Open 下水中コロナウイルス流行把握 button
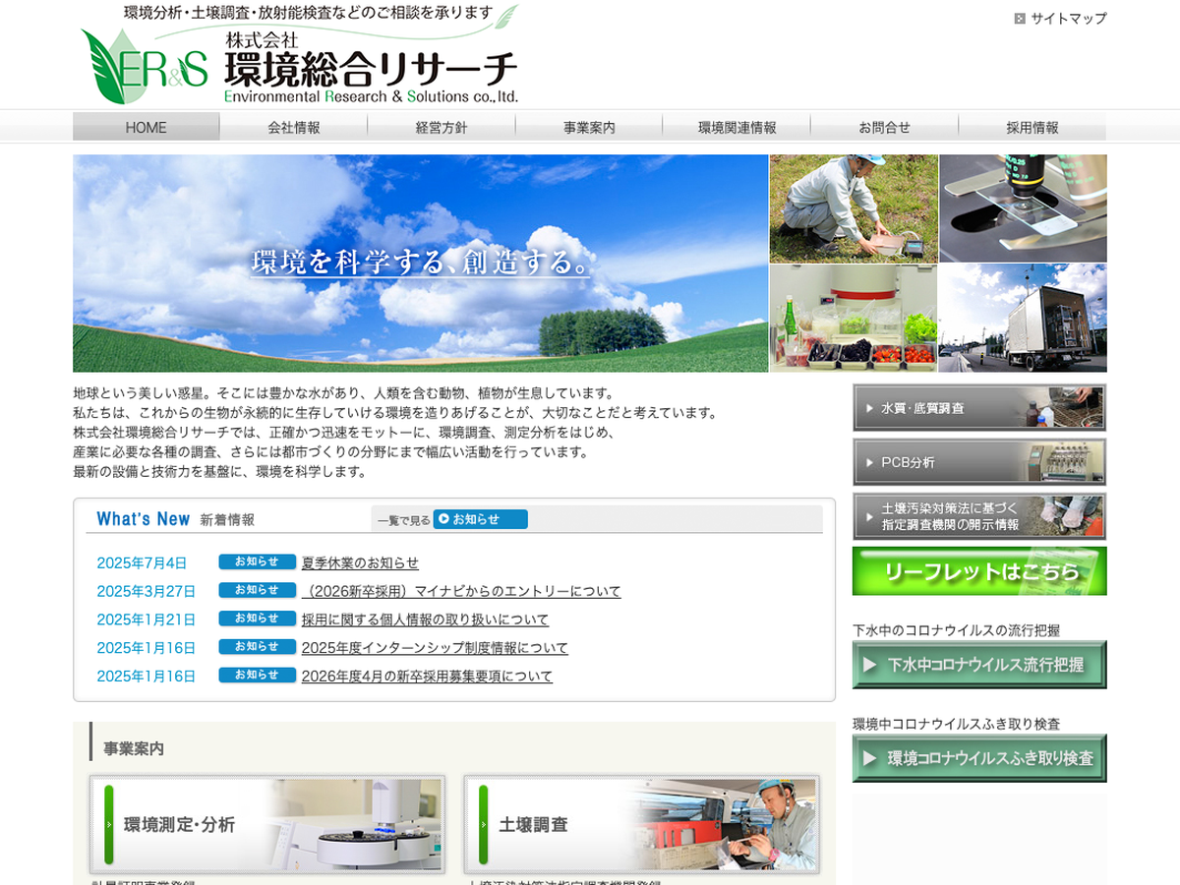The image size is (1180, 885). [978, 665]
